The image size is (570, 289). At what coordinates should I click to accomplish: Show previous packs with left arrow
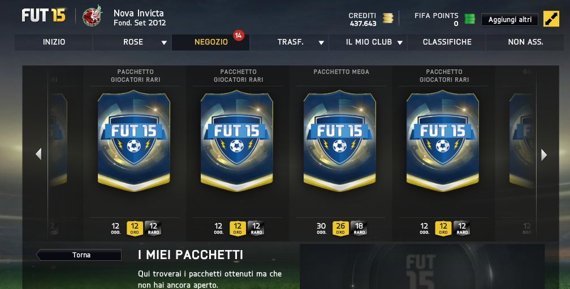click(38, 154)
